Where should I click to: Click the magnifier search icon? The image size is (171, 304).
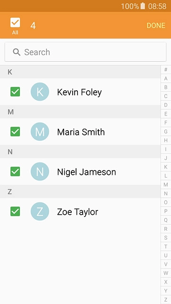pos(17,52)
